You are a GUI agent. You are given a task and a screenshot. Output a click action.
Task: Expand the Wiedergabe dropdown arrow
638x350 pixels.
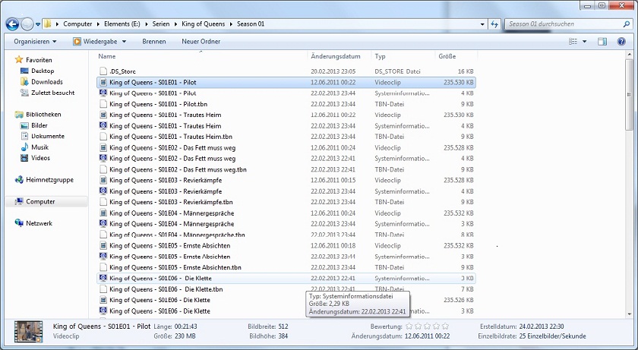(124, 42)
